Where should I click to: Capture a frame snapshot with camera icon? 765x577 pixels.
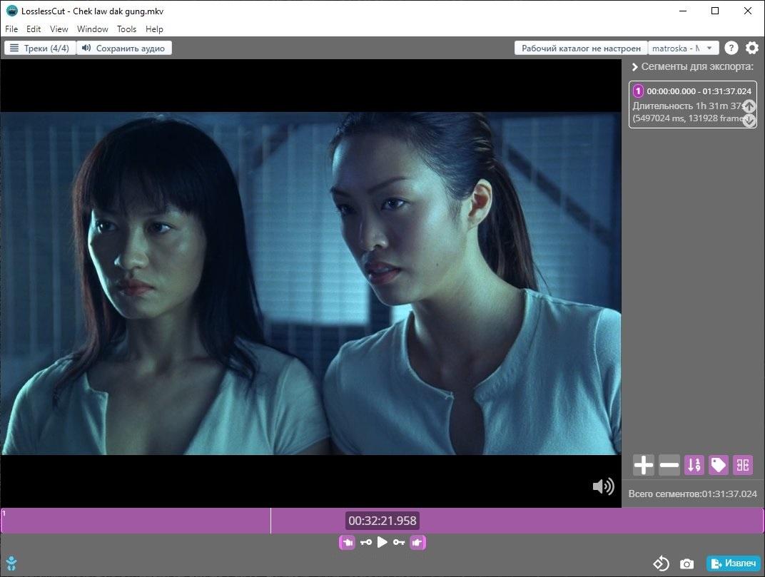(687, 564)
